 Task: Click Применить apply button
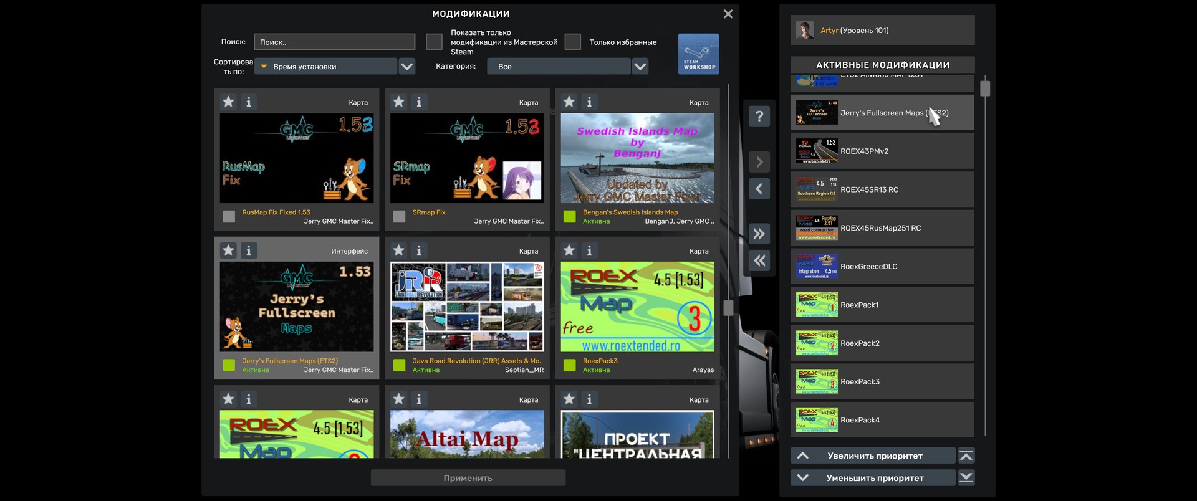click(x=468, y=478)
